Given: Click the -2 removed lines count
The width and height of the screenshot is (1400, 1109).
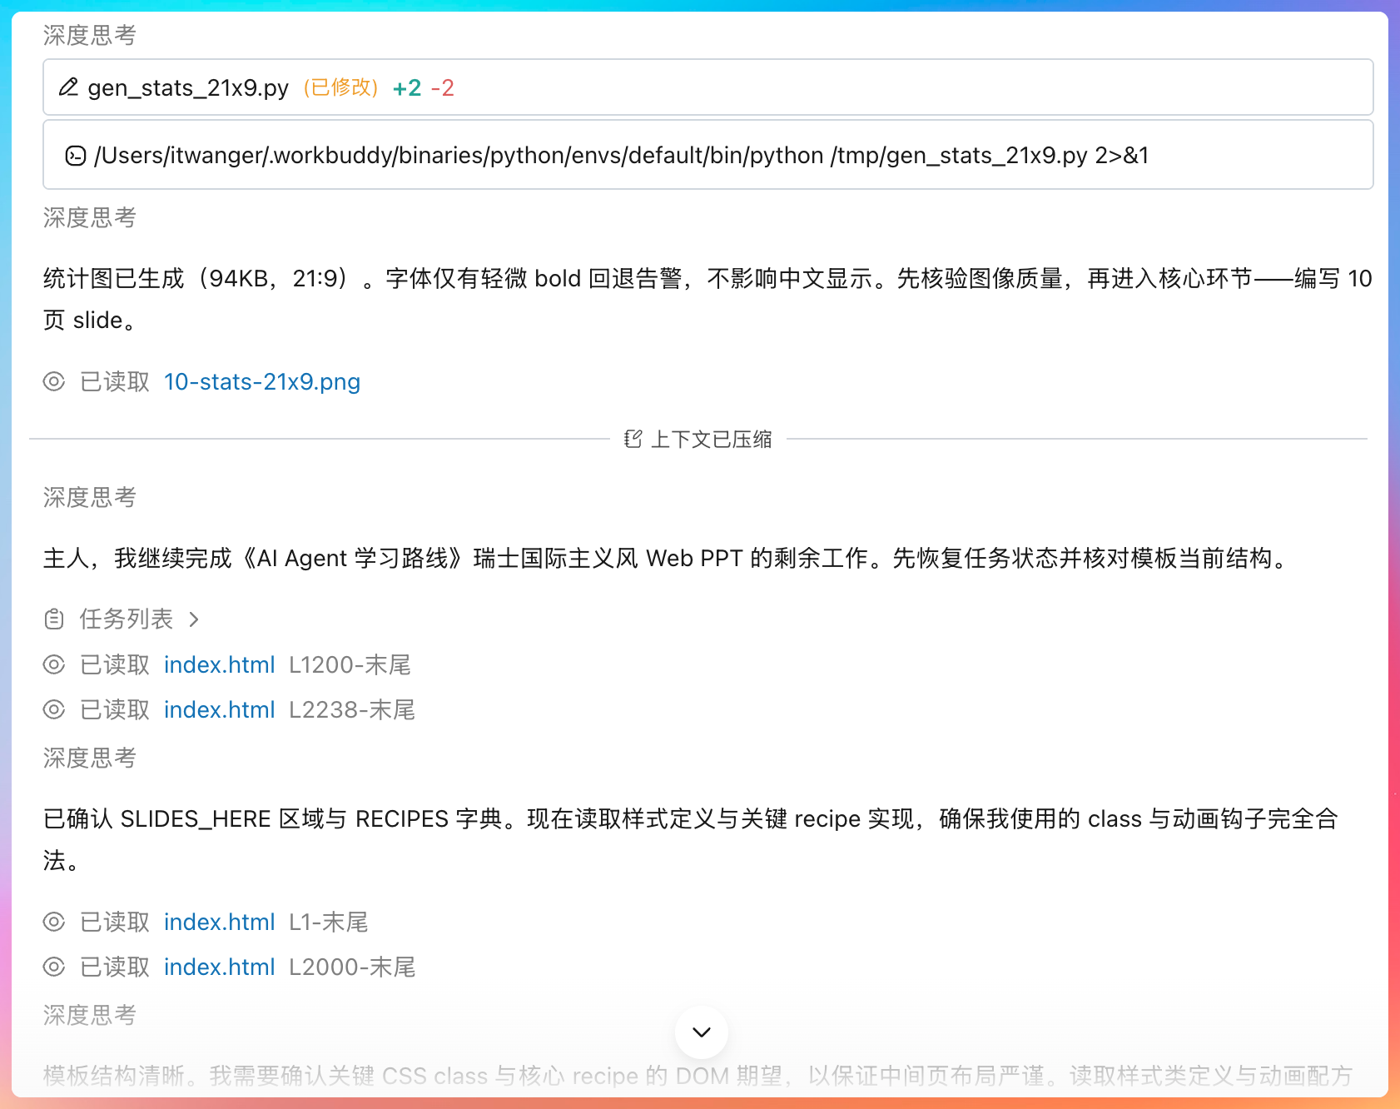Looking at the screenshot, I should pyautogui.click(x=443, y=88).
